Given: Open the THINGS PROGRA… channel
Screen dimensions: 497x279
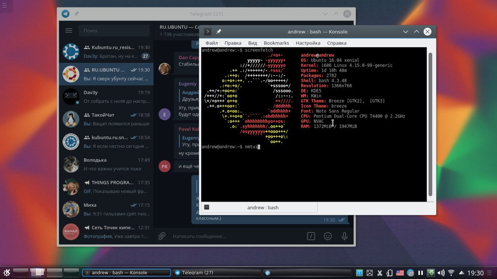Looking at the screenshot, I should point(106,187).
